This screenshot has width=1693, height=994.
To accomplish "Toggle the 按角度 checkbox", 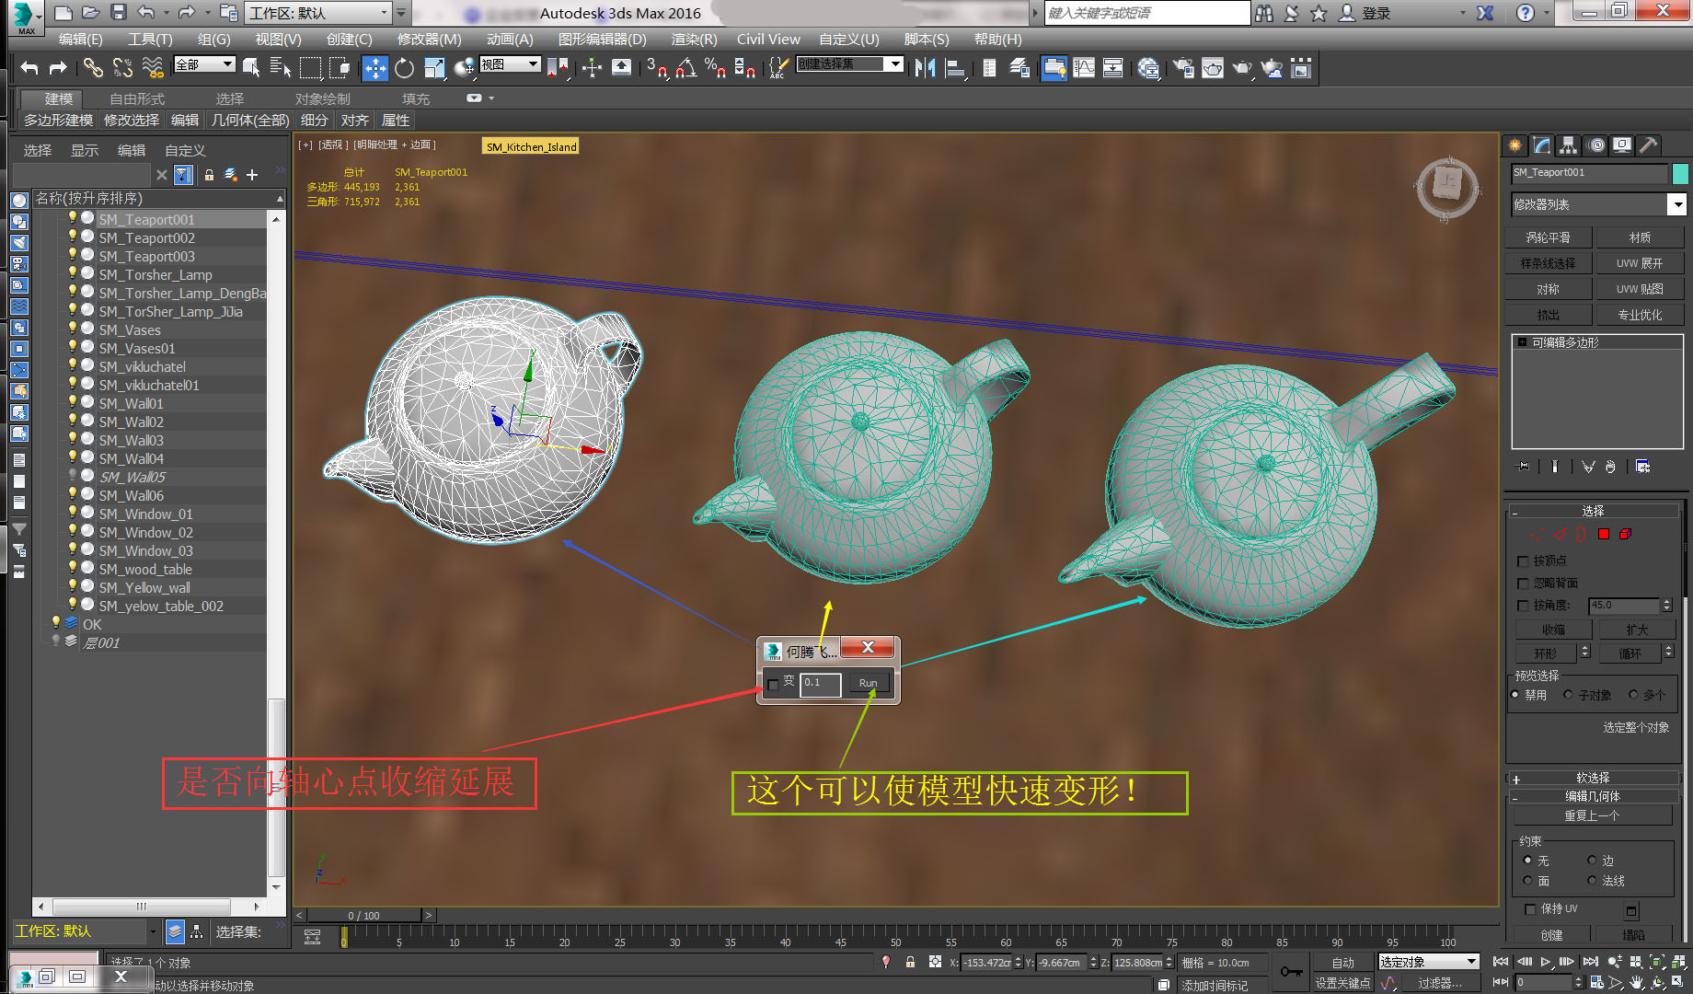I will pos(1523,605).
